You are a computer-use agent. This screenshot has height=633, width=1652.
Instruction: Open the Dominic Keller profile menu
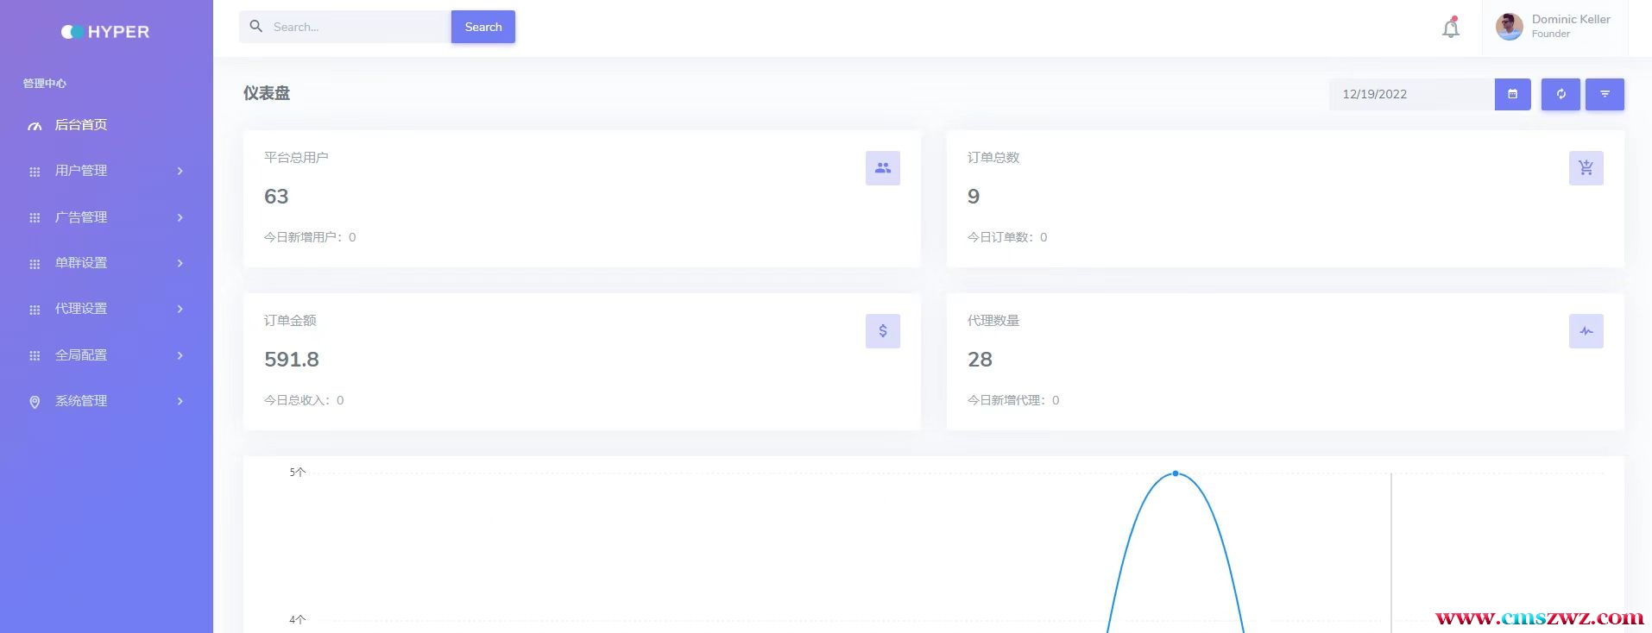(x=1554, y=27)
